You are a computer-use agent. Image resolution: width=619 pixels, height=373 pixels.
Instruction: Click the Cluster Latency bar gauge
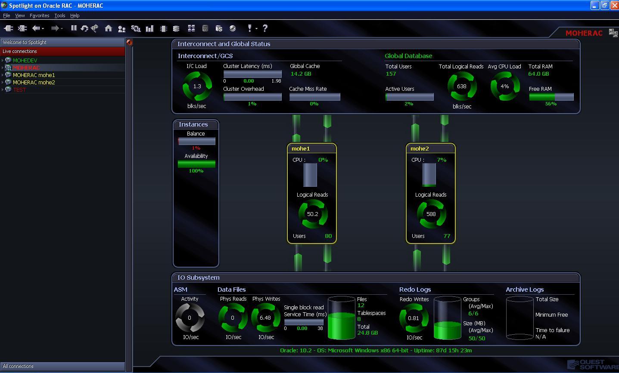[252, 74]
